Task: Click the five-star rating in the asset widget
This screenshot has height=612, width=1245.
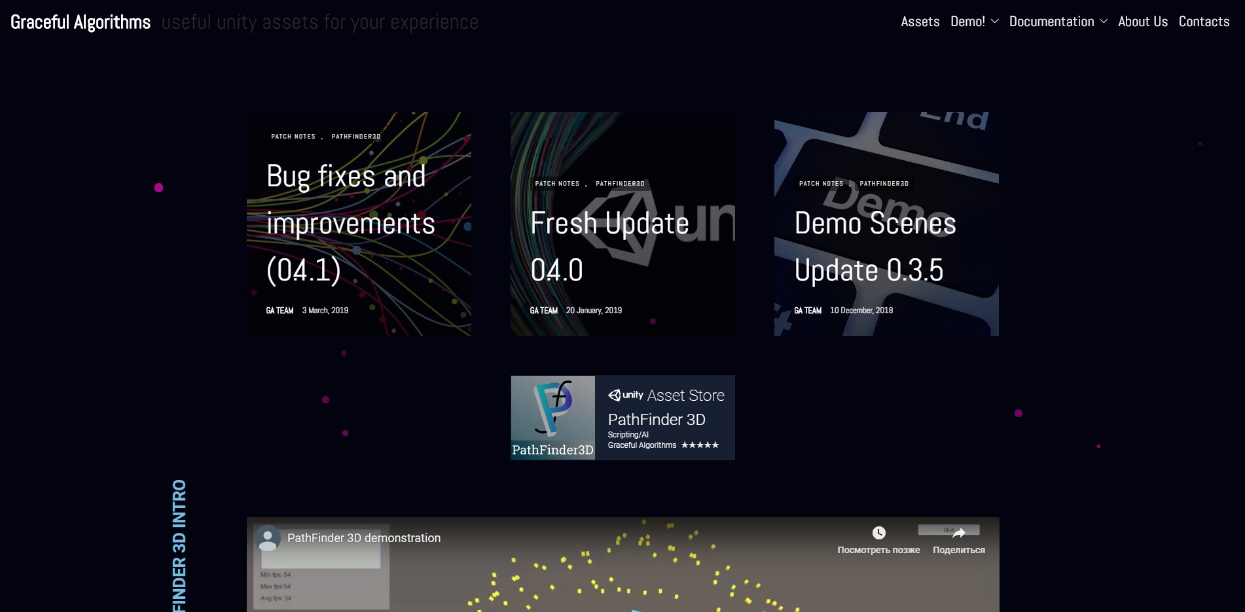Action: pos(700,445)
